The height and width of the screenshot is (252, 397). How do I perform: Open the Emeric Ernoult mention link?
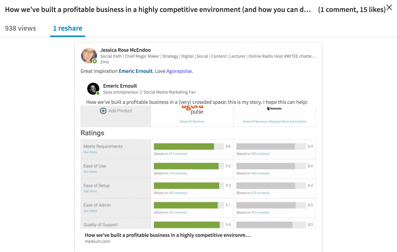click(x=135, y=71)
